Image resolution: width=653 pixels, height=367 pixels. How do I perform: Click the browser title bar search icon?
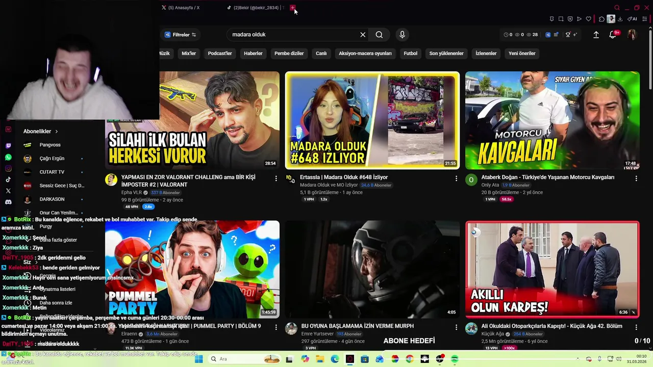click(617, 8)
